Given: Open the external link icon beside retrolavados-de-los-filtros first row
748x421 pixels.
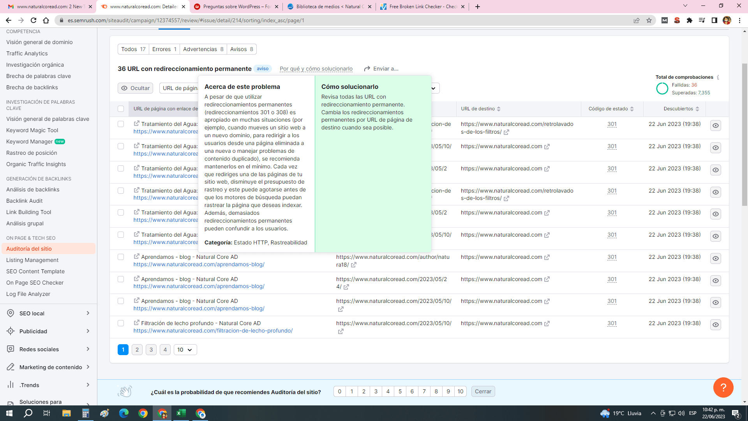Looking at the screenshot, I should (x=506, y=133).
